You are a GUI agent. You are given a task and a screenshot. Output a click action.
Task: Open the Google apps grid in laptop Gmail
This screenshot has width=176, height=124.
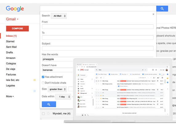pyautogui.click(x=156, y=70)
